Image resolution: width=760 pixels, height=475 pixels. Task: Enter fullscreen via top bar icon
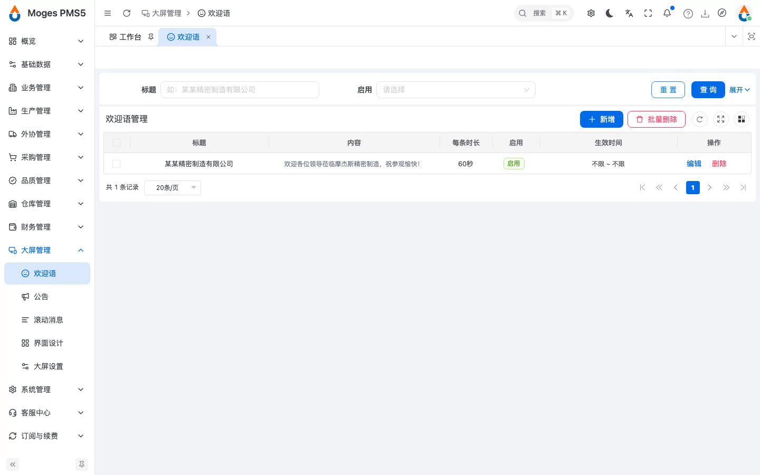coord(648,13)
